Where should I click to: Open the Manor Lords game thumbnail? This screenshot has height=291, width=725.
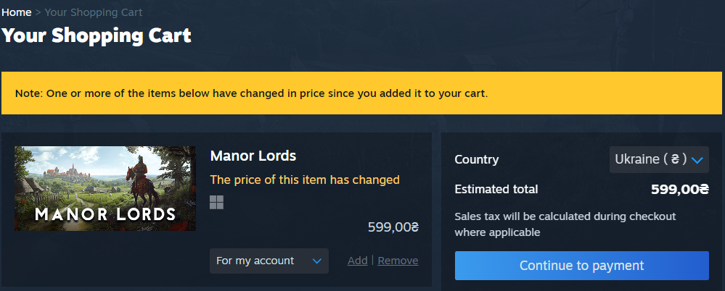point(105,188)
